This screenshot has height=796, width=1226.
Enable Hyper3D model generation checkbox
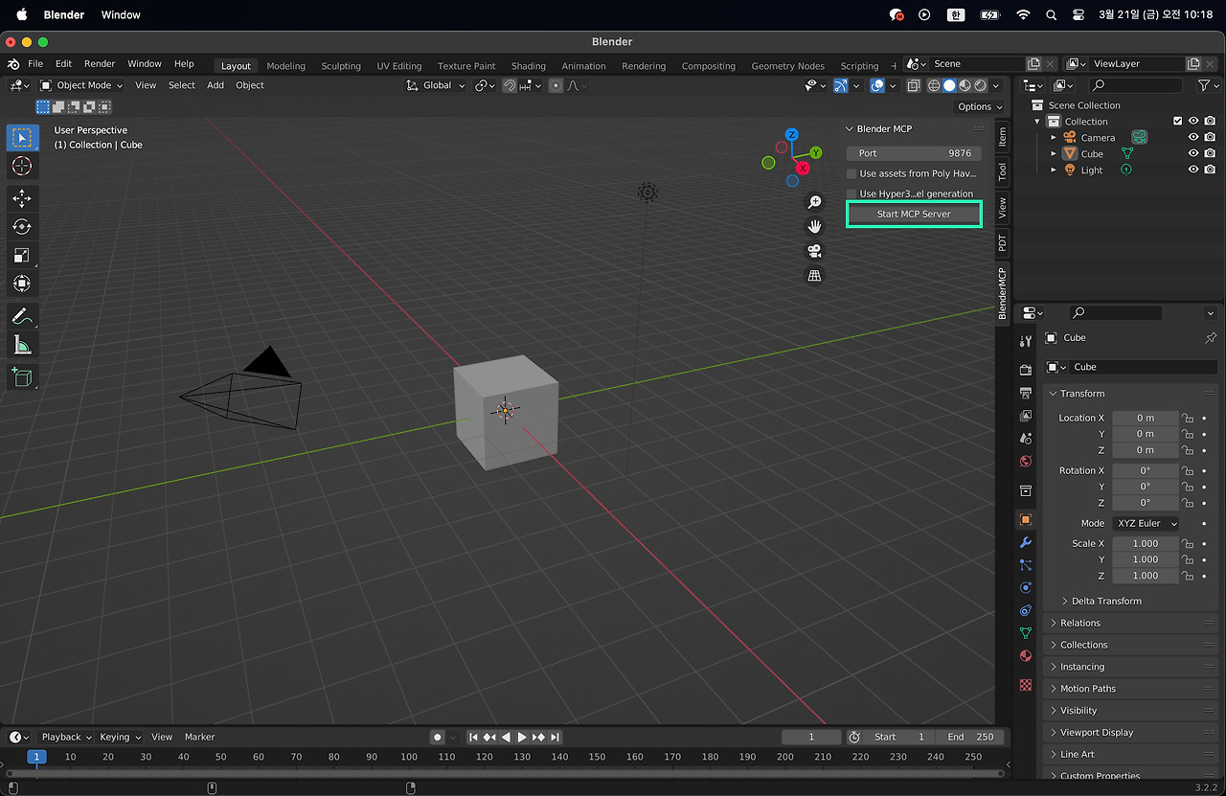pos(851,193)
